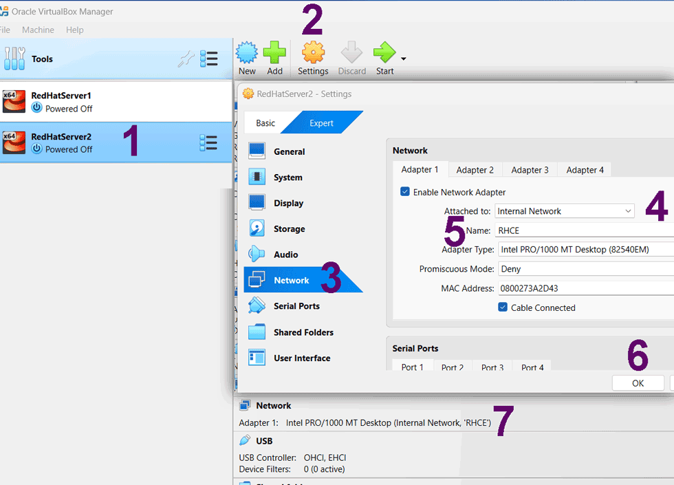Open RedHatServer2 list menu icon

[x=208, y=143]
